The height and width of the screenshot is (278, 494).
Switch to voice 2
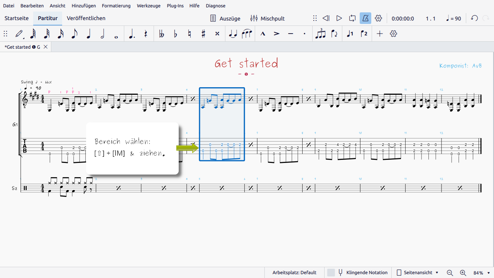click(364, 34)
